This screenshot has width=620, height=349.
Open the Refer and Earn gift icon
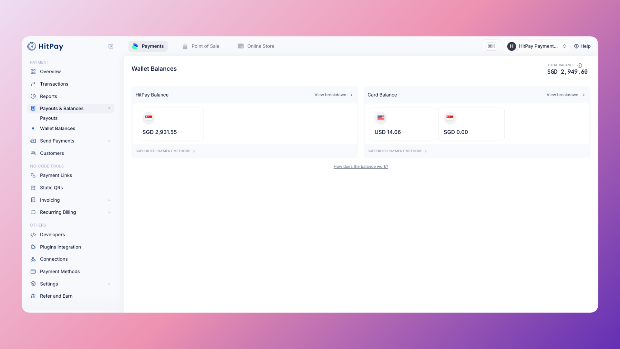click(34, 296)
